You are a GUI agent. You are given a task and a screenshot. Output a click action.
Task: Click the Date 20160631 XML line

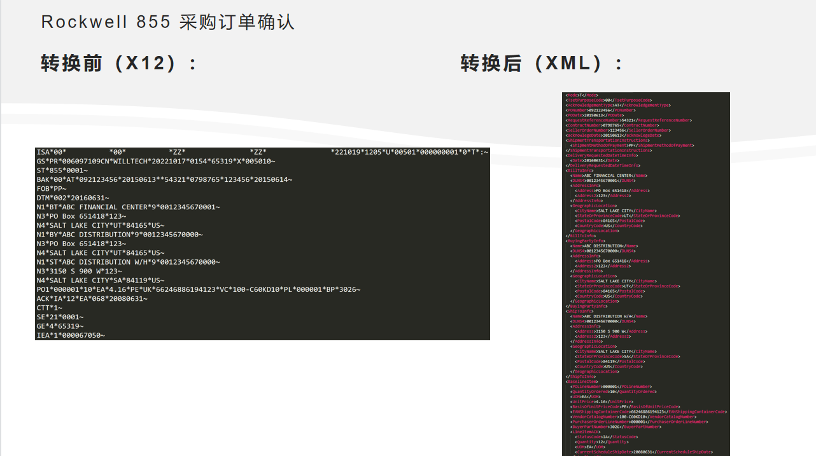click(594, 160)
